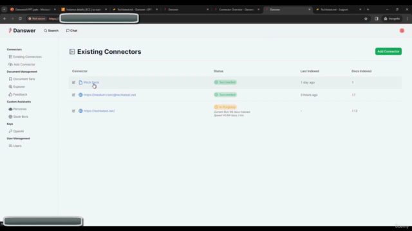Switch to the DanswerAI PPT.pptx browser tab
The height and width of the screenshot is (231, 412).
[x=33, y=10]
